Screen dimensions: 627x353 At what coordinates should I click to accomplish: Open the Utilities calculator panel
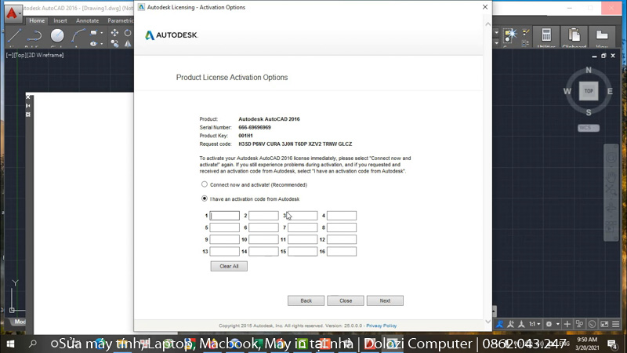click(545, 36)
